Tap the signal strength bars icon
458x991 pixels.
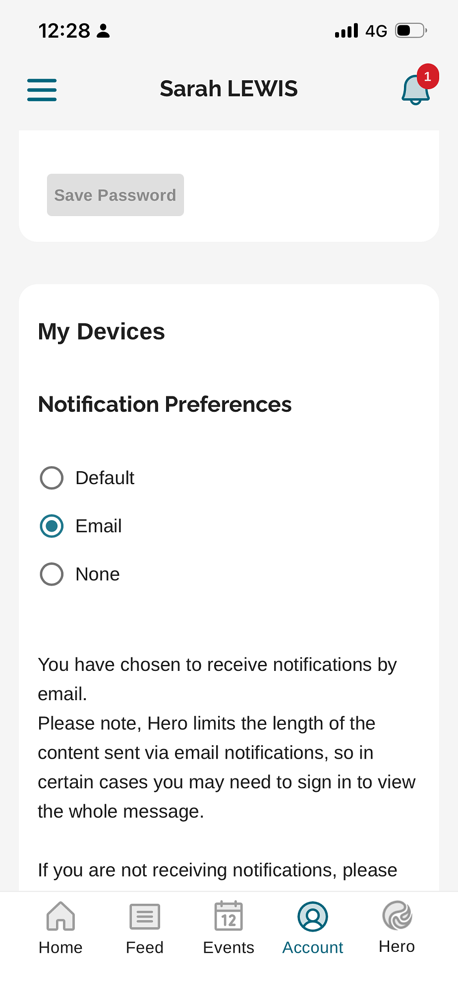346,31
